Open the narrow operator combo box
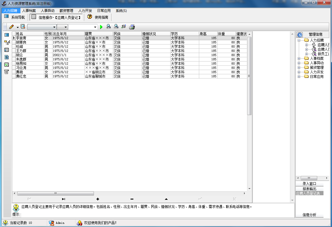332x227 pixels. point(62,27)
